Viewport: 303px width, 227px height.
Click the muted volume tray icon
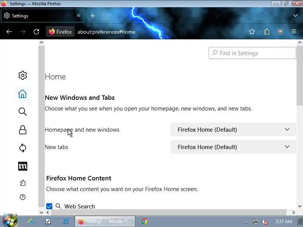pos(264,222)
